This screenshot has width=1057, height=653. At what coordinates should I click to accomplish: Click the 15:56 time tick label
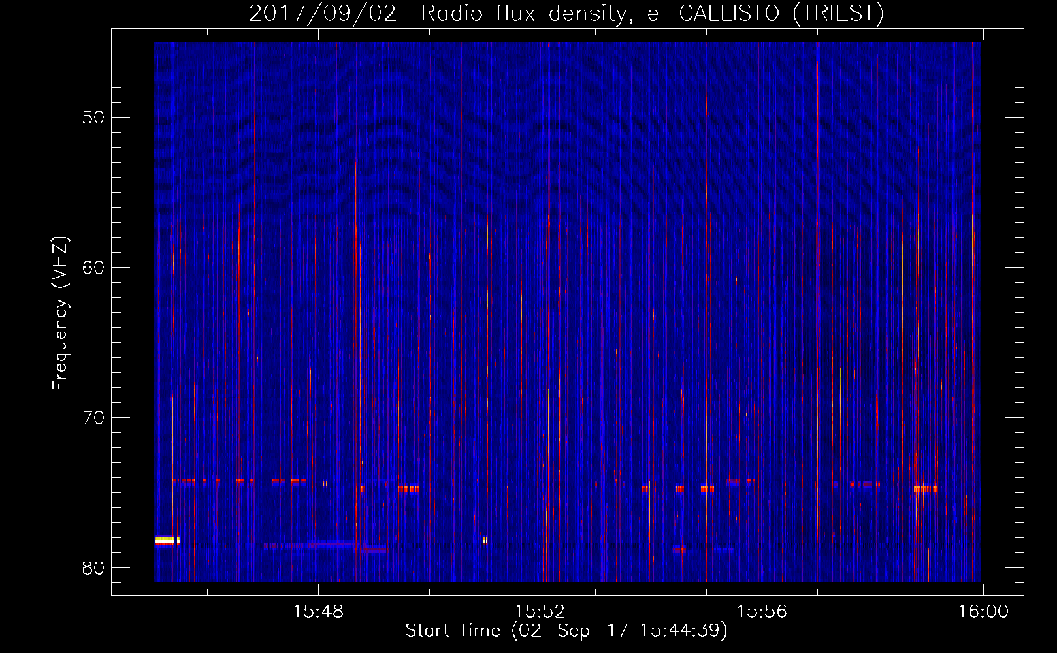[x=762, y=612]
